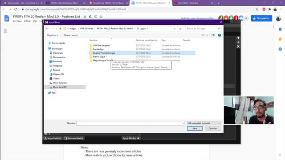The image size is (285, 160).
Task: Click Apply Mod(s) in the Mod Manager
Action: [131, 138]
